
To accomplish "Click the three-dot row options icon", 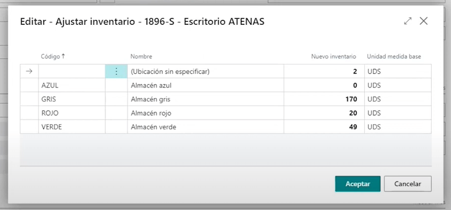I will pyautogui.click(x=116, y=72).
